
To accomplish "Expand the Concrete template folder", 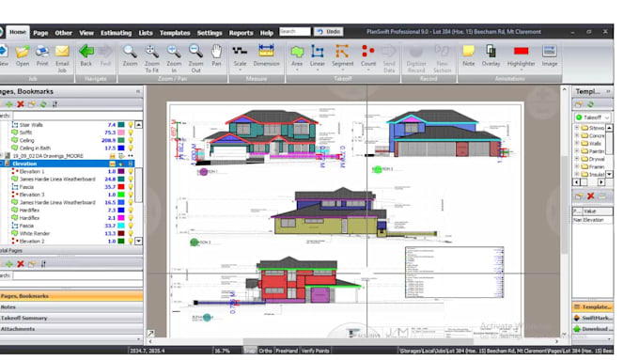I will coord(577,135).
